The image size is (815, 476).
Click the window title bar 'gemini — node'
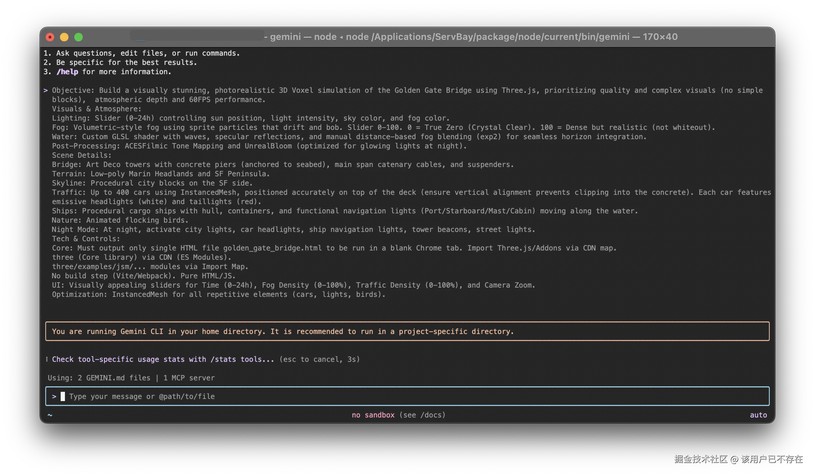tap(303, 37)
